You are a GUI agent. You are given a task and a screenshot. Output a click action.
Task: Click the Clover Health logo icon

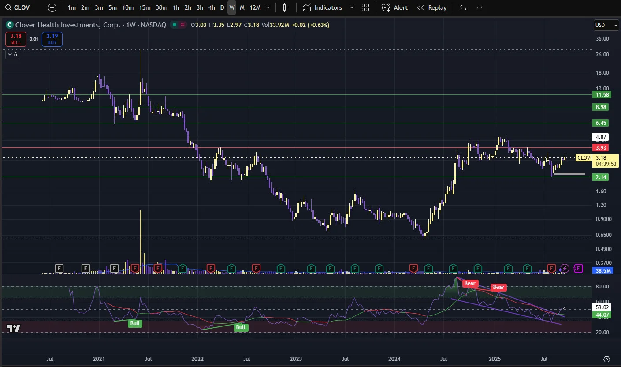(x=9, y=25)
